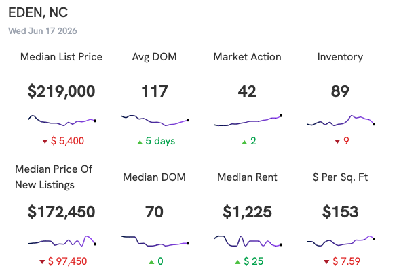Click the red down triangle under Inventory
Screen dimensions: 399x277
[337, 142]
